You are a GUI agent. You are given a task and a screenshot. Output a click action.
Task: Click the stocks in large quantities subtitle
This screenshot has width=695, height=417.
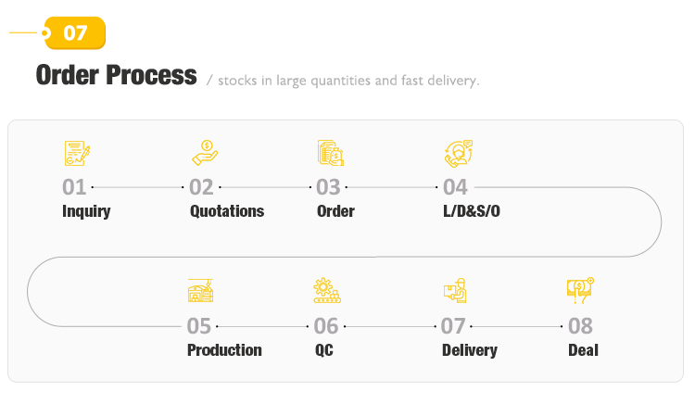tap(348, 81)
